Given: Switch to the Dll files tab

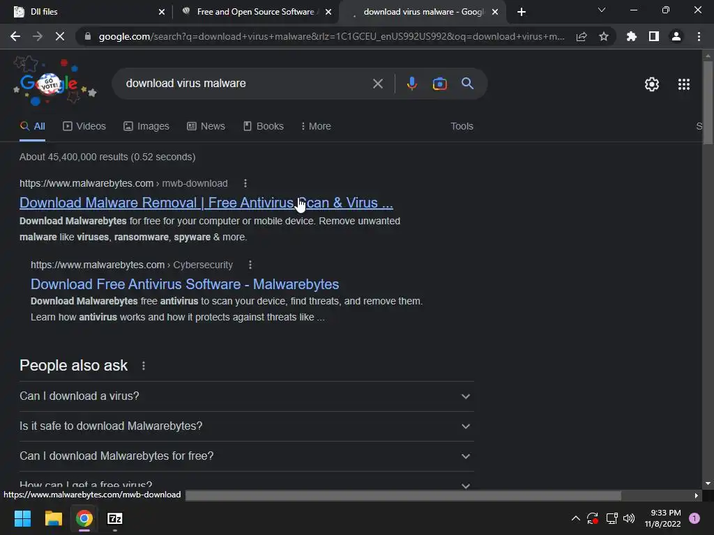Looking at the screenshot, I should pyautogui.click(x=86, y=12).
